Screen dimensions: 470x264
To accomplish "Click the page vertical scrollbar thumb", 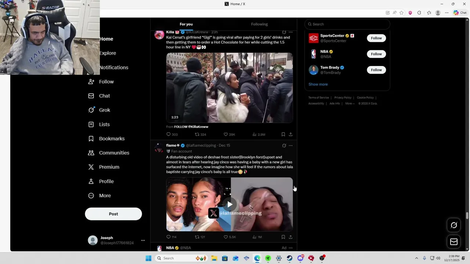I will (x=467, y=216).
